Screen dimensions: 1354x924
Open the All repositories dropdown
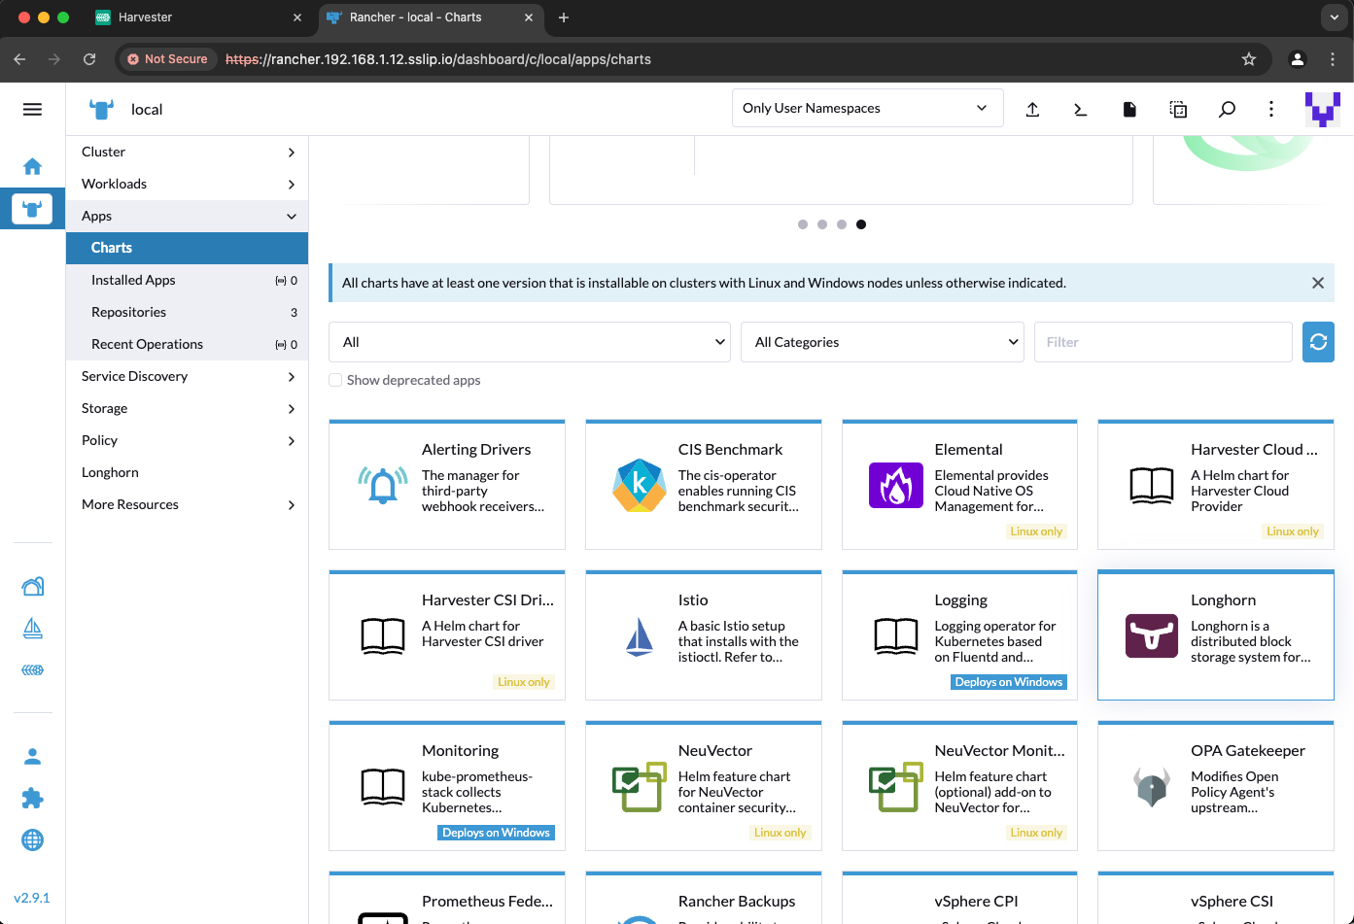click(530, 342)
